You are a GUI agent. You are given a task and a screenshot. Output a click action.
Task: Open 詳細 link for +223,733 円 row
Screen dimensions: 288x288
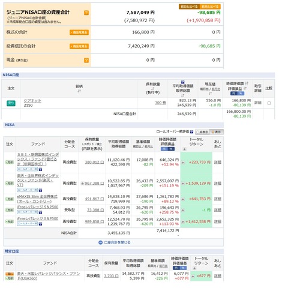coord(218,162)
